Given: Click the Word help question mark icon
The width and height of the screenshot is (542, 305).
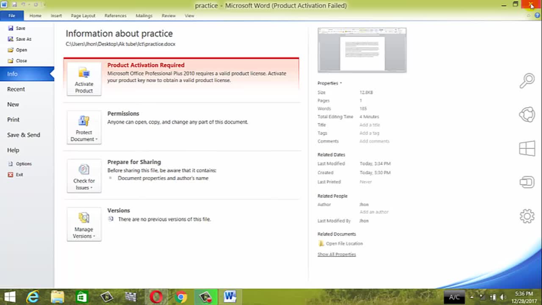Looking at the screenshot, I should point(537,15).
